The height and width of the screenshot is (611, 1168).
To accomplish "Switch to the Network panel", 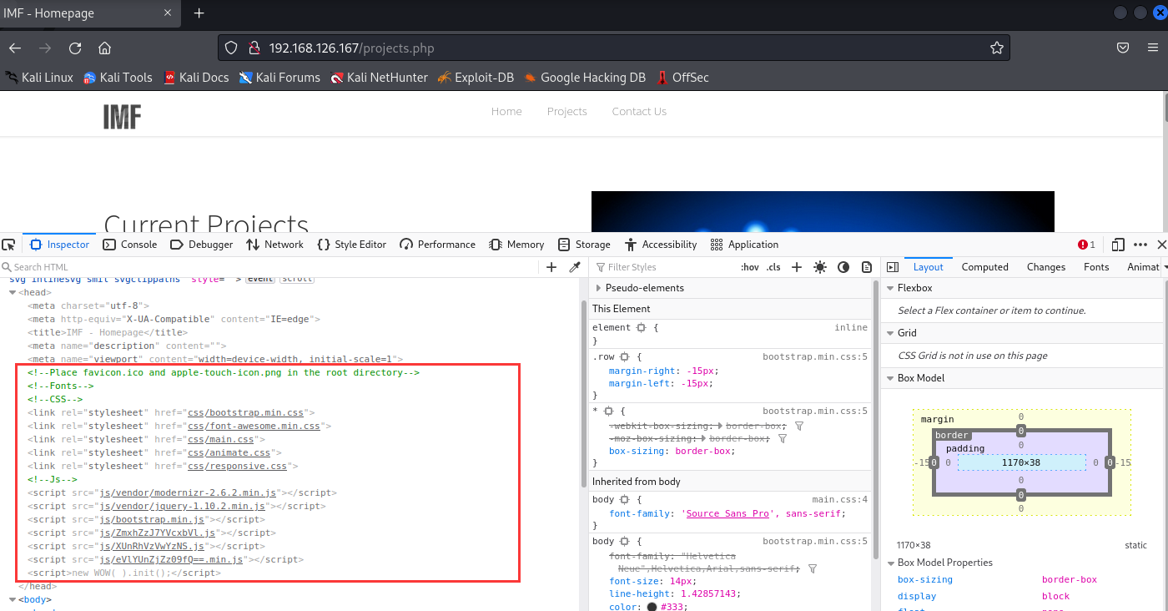I will [274, 245].
